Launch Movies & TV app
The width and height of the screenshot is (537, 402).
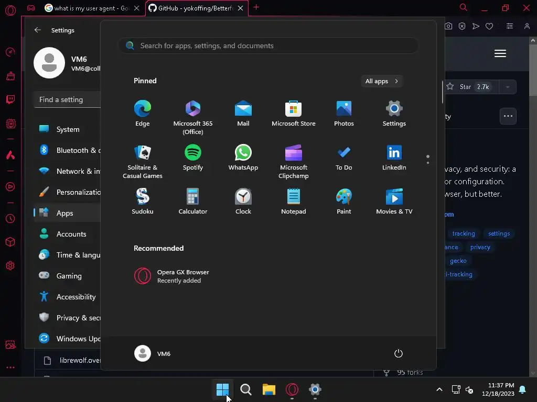point(394,202)
